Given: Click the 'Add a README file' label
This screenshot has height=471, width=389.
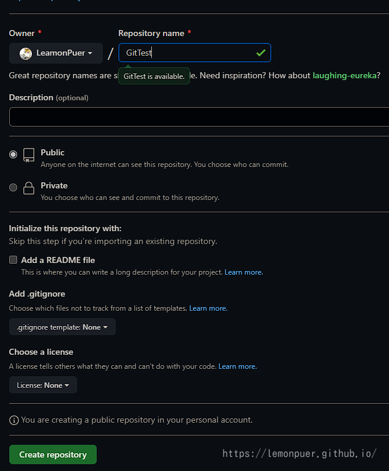Looking at the screenshot, I should pos(58,260).
